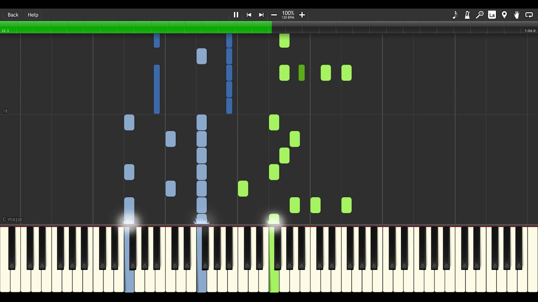Open the magnifying glass zoom tool
The height and width of the screenshot is (302, 538).
click(480, 15)
